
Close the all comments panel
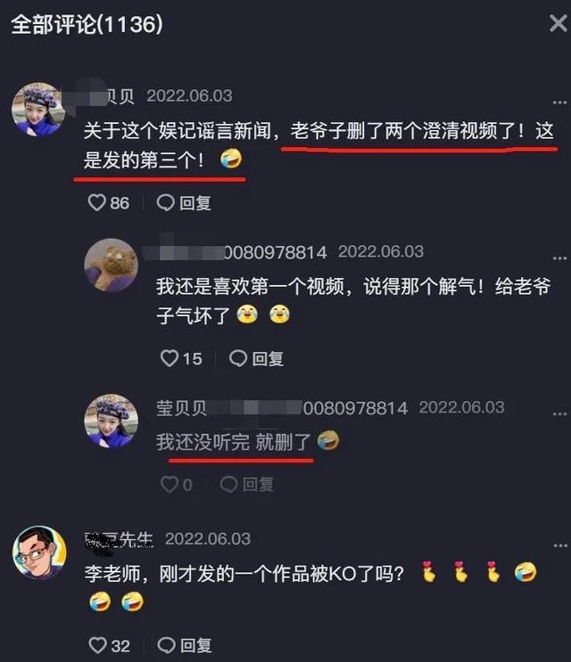[x=558, y=23]
